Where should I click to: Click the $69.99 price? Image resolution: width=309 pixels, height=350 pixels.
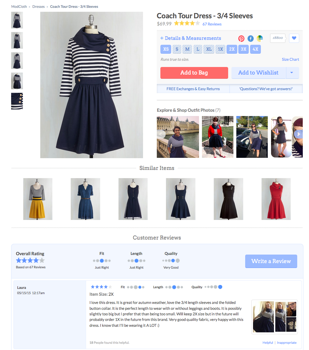click(164, 24)
